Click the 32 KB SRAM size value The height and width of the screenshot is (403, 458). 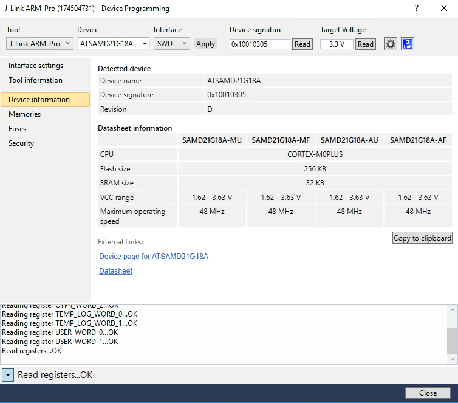tap(315, 183)
